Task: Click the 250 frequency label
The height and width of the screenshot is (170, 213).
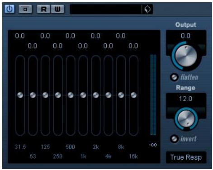Action: click(58, 156)
